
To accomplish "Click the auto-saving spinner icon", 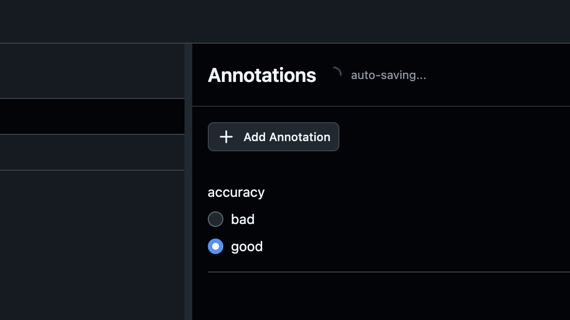I will click(335, 74).
